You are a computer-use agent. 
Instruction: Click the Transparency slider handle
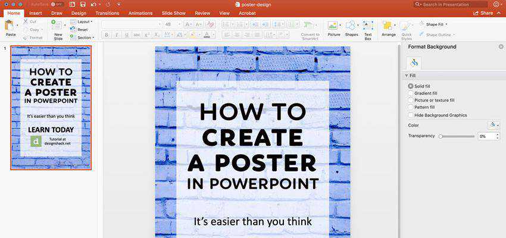(x=441, y=136)
